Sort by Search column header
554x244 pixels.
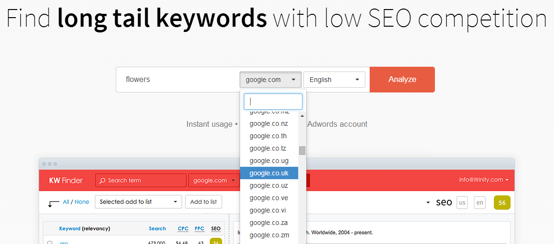(157, 228)
